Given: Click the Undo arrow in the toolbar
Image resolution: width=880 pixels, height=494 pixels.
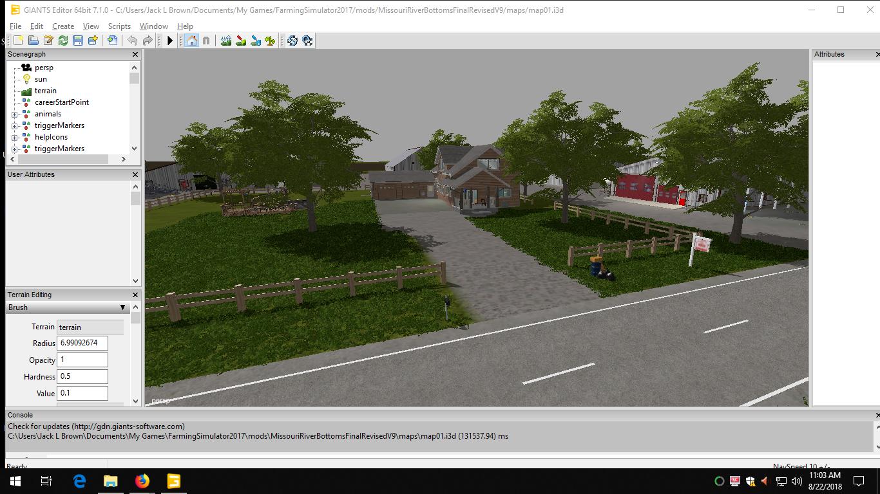Looking at the screenshot, I should [133, 41].
